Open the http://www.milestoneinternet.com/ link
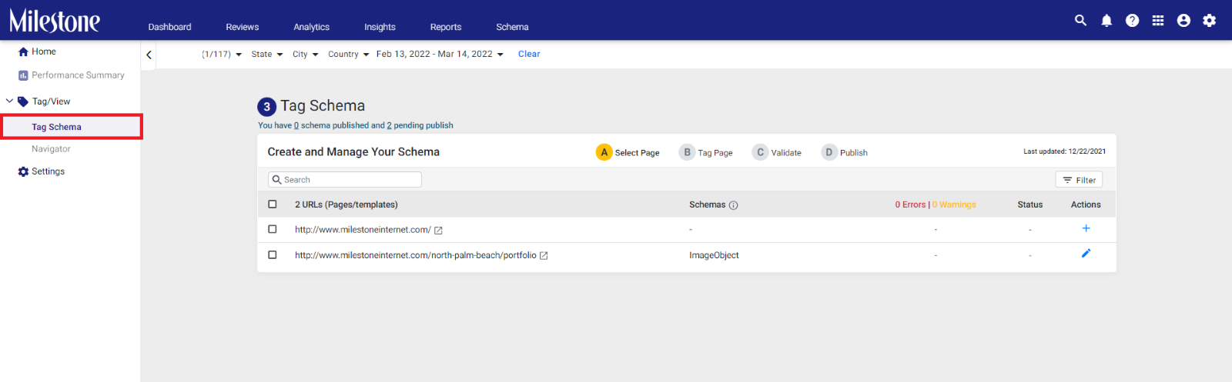 pos(363,230)
